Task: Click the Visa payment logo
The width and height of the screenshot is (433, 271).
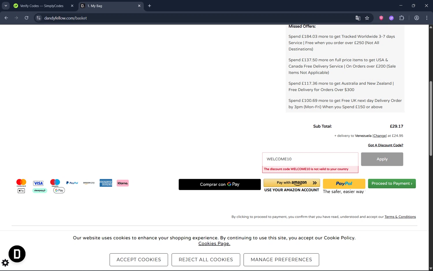Action: tap(38, 183)
